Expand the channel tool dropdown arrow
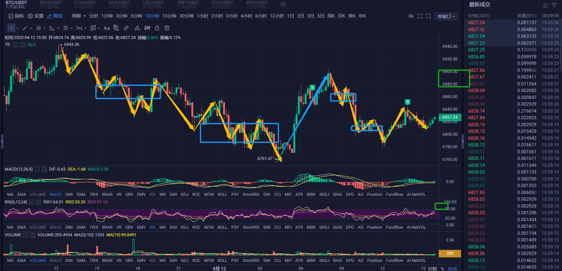562x271 pixels. pyautogui.click(x=44, y=28)
